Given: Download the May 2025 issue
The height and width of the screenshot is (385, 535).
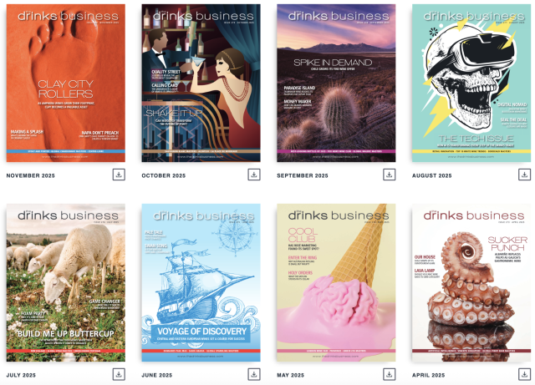Looking at the screenshot, I should click(x=389, y=374).
